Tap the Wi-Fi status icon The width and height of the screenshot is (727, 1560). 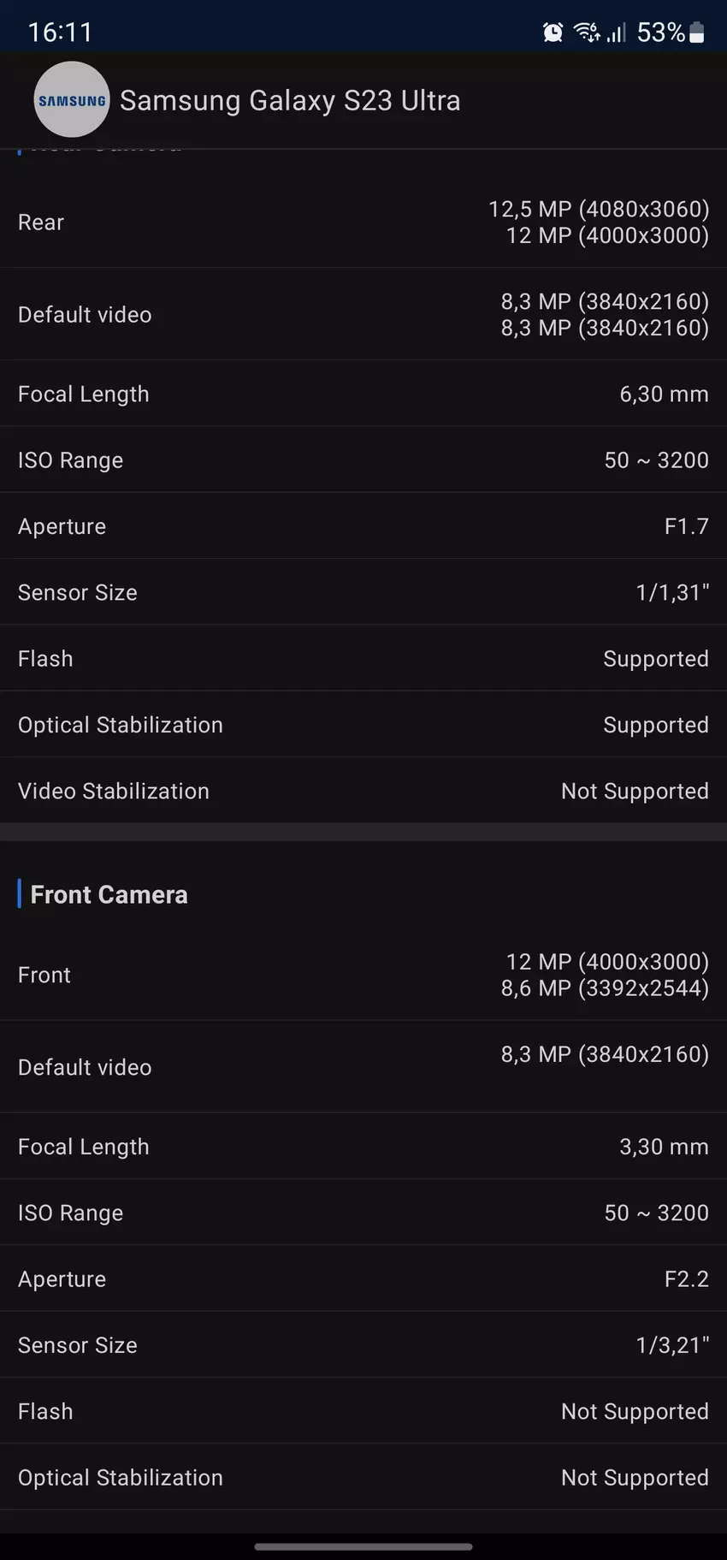(x=587, y=33)
